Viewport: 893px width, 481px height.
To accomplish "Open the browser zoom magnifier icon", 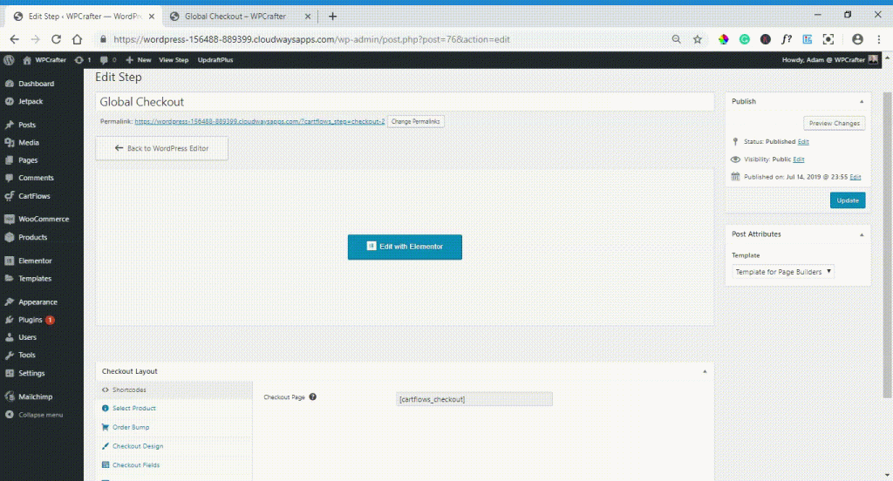I will [676, 39].
